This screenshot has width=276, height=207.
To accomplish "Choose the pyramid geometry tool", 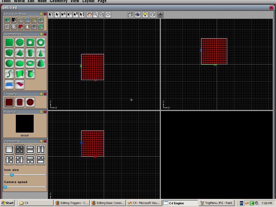I will point(20,53).
